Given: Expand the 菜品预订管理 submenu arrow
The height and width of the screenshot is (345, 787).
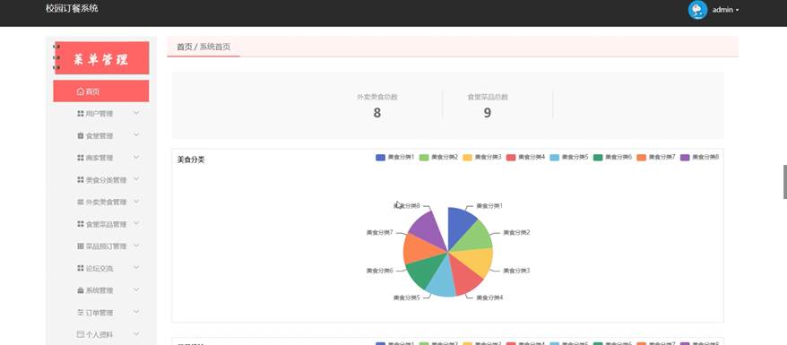Looking at the screenshot, I should point(136,246).
